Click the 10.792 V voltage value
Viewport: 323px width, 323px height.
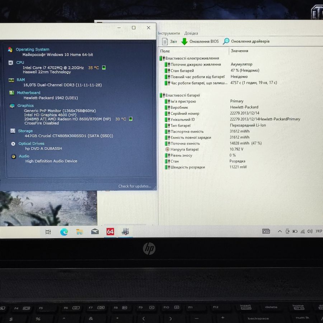pos(236,149)
